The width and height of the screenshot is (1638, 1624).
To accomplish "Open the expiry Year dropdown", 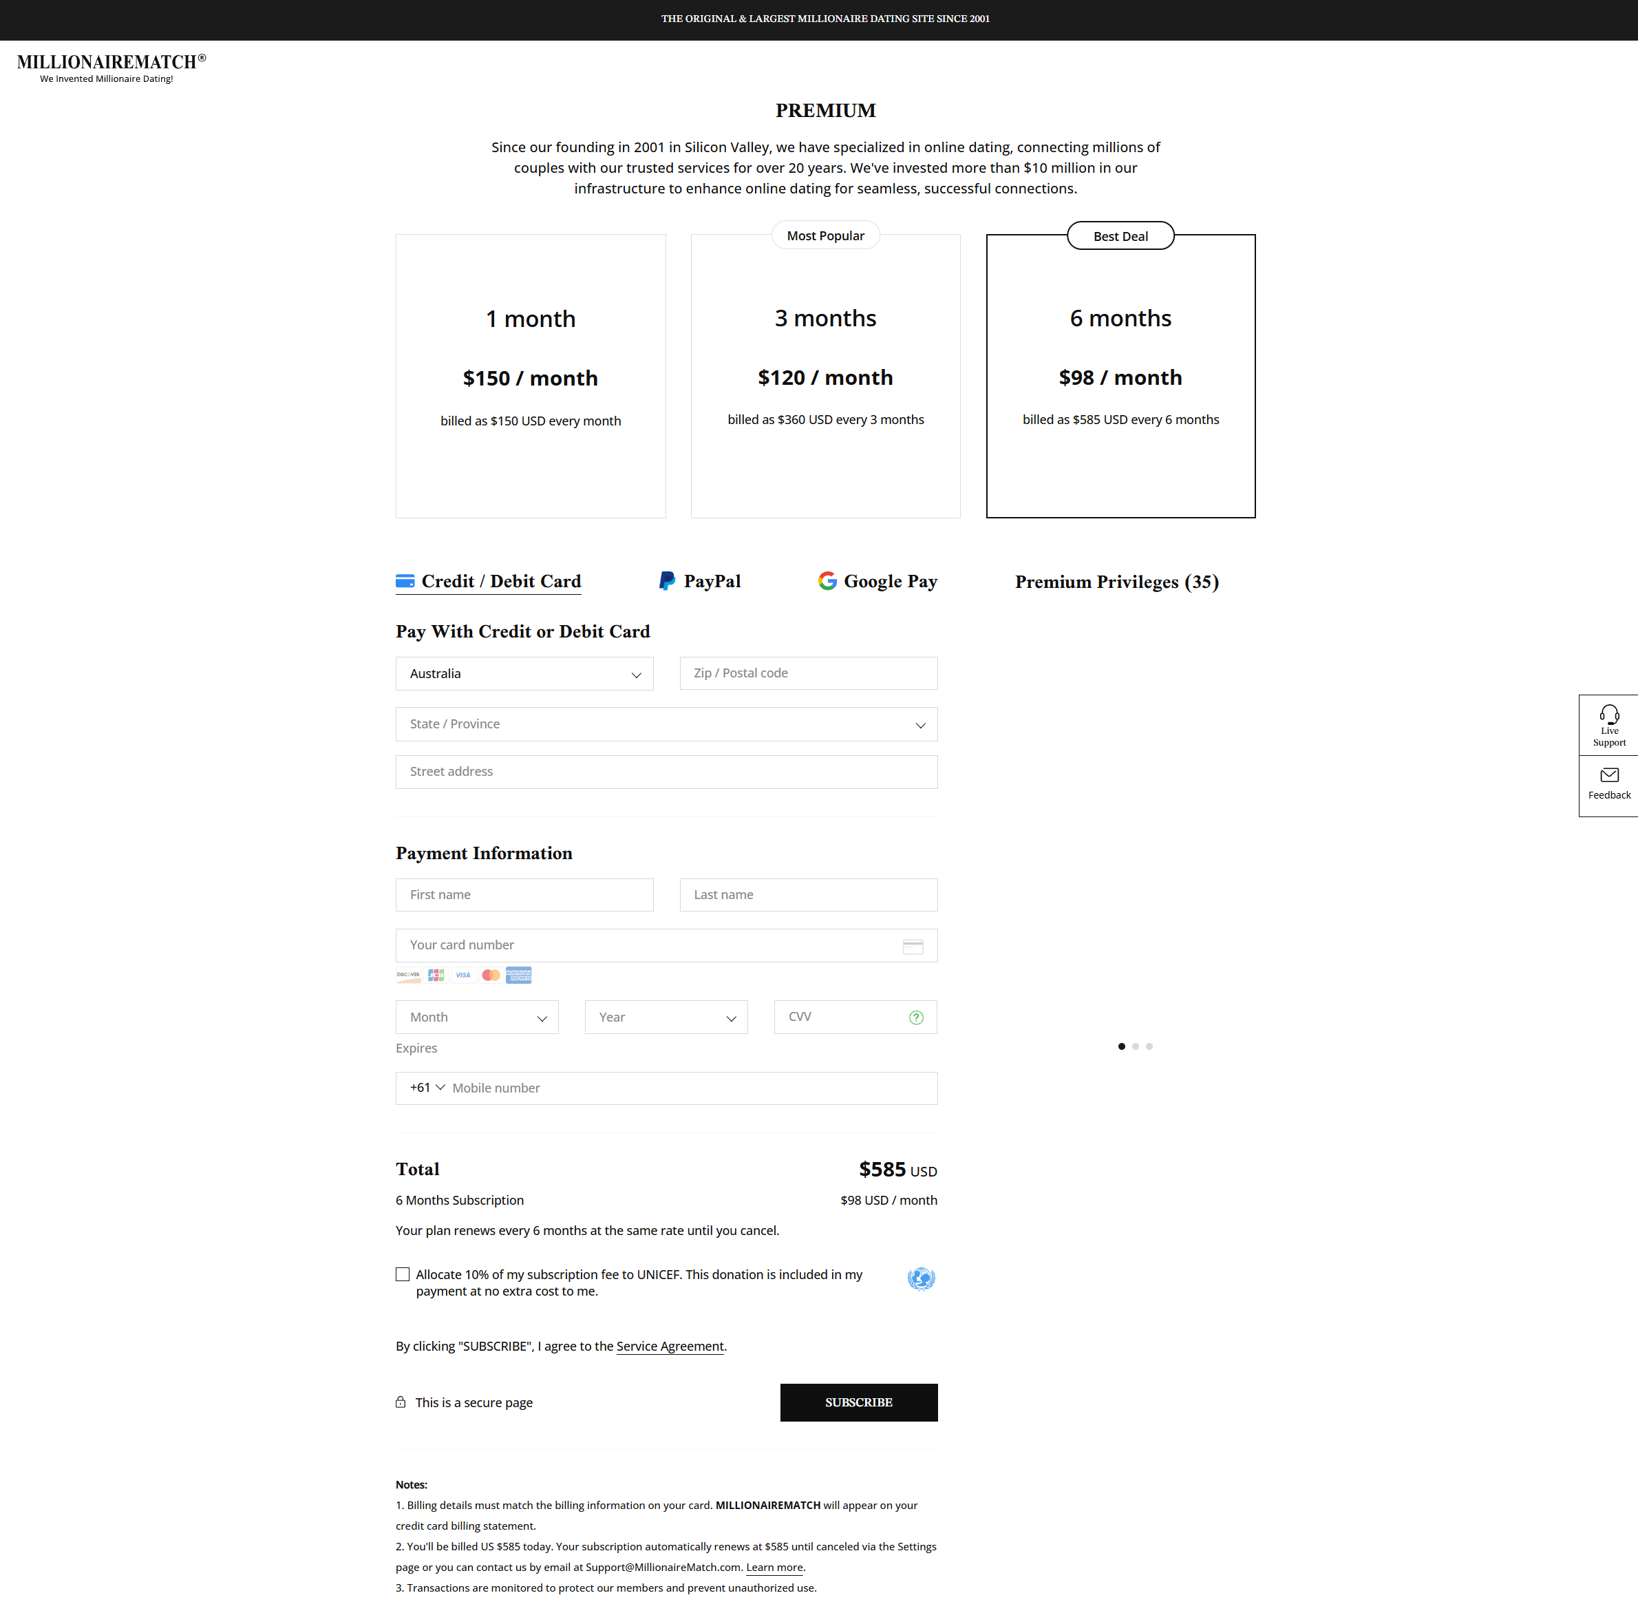I will point(666,1017).
